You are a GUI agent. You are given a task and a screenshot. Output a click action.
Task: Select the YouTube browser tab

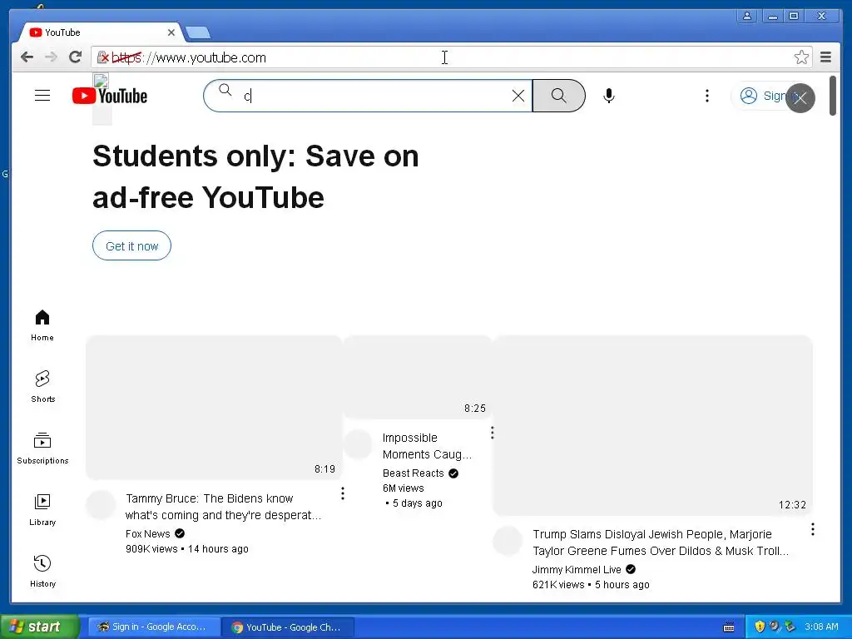(x=101, y=32)
